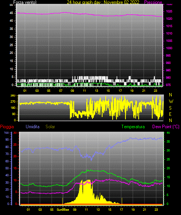Image resolution: width=181 pixels, height=215 pixels.
Task: Click 35 on the green temperature axis
Action: [168, 141]
